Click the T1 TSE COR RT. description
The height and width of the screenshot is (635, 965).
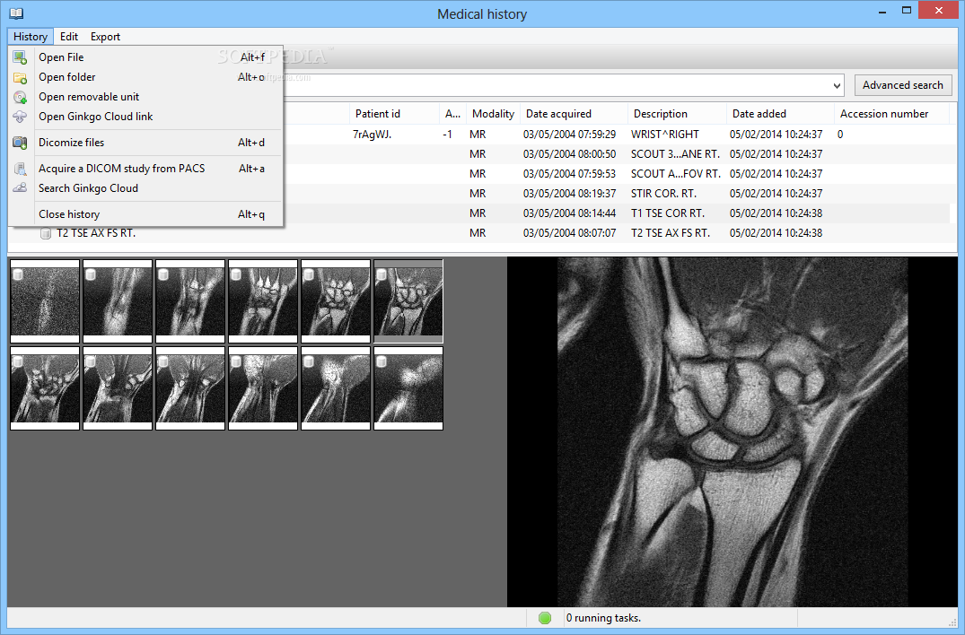click(668, 213)
